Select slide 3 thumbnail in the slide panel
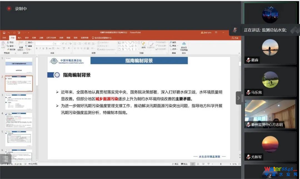Image resolution: width=300 pixels, height=179 pixels. point(19,102)
